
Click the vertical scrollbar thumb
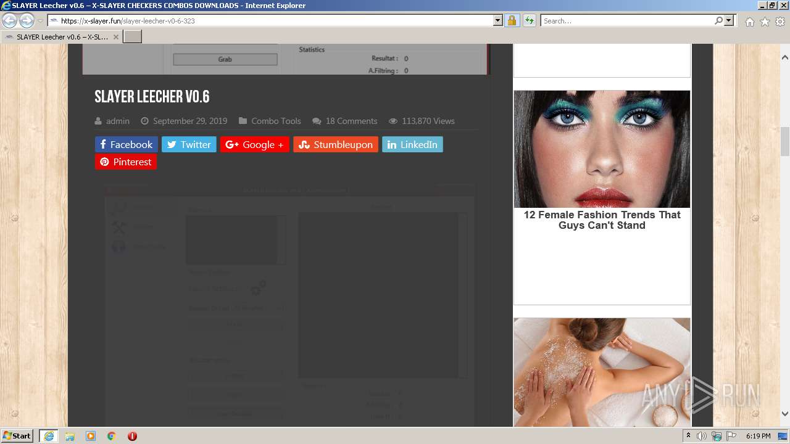coord(785,141)
